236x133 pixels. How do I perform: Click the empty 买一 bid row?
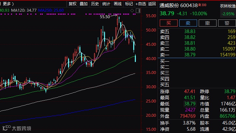pyautogui.click(x=197, y=61)
